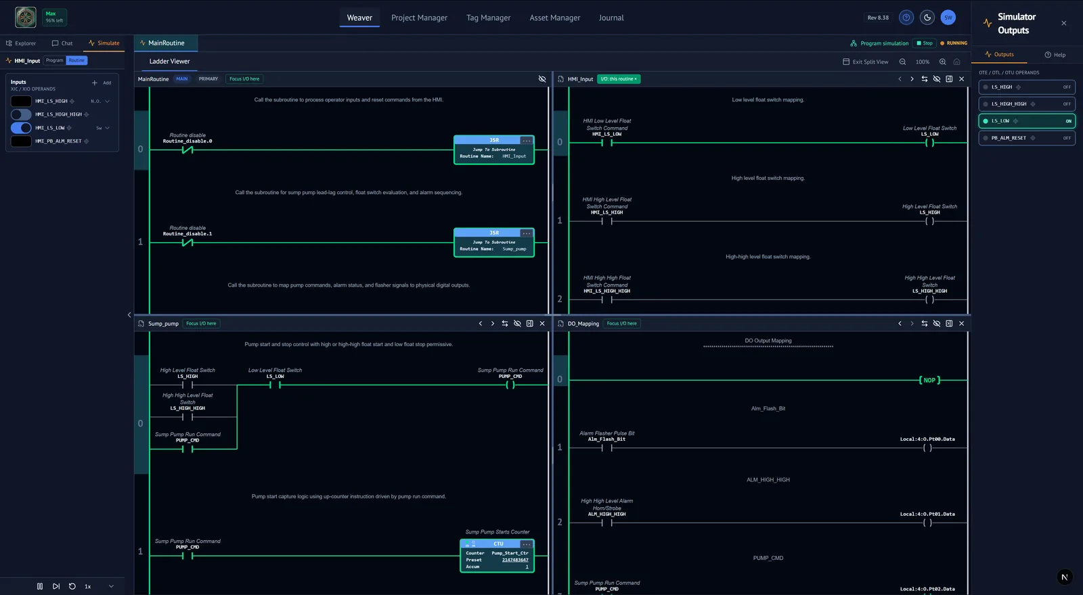Open the 1x simulation speed dropdown
1083x595 pixels.
pyautogui.click(x=99, y=586)
